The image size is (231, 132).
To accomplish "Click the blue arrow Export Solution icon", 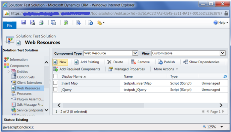I will pyautogui.click(x=78, y=23).
